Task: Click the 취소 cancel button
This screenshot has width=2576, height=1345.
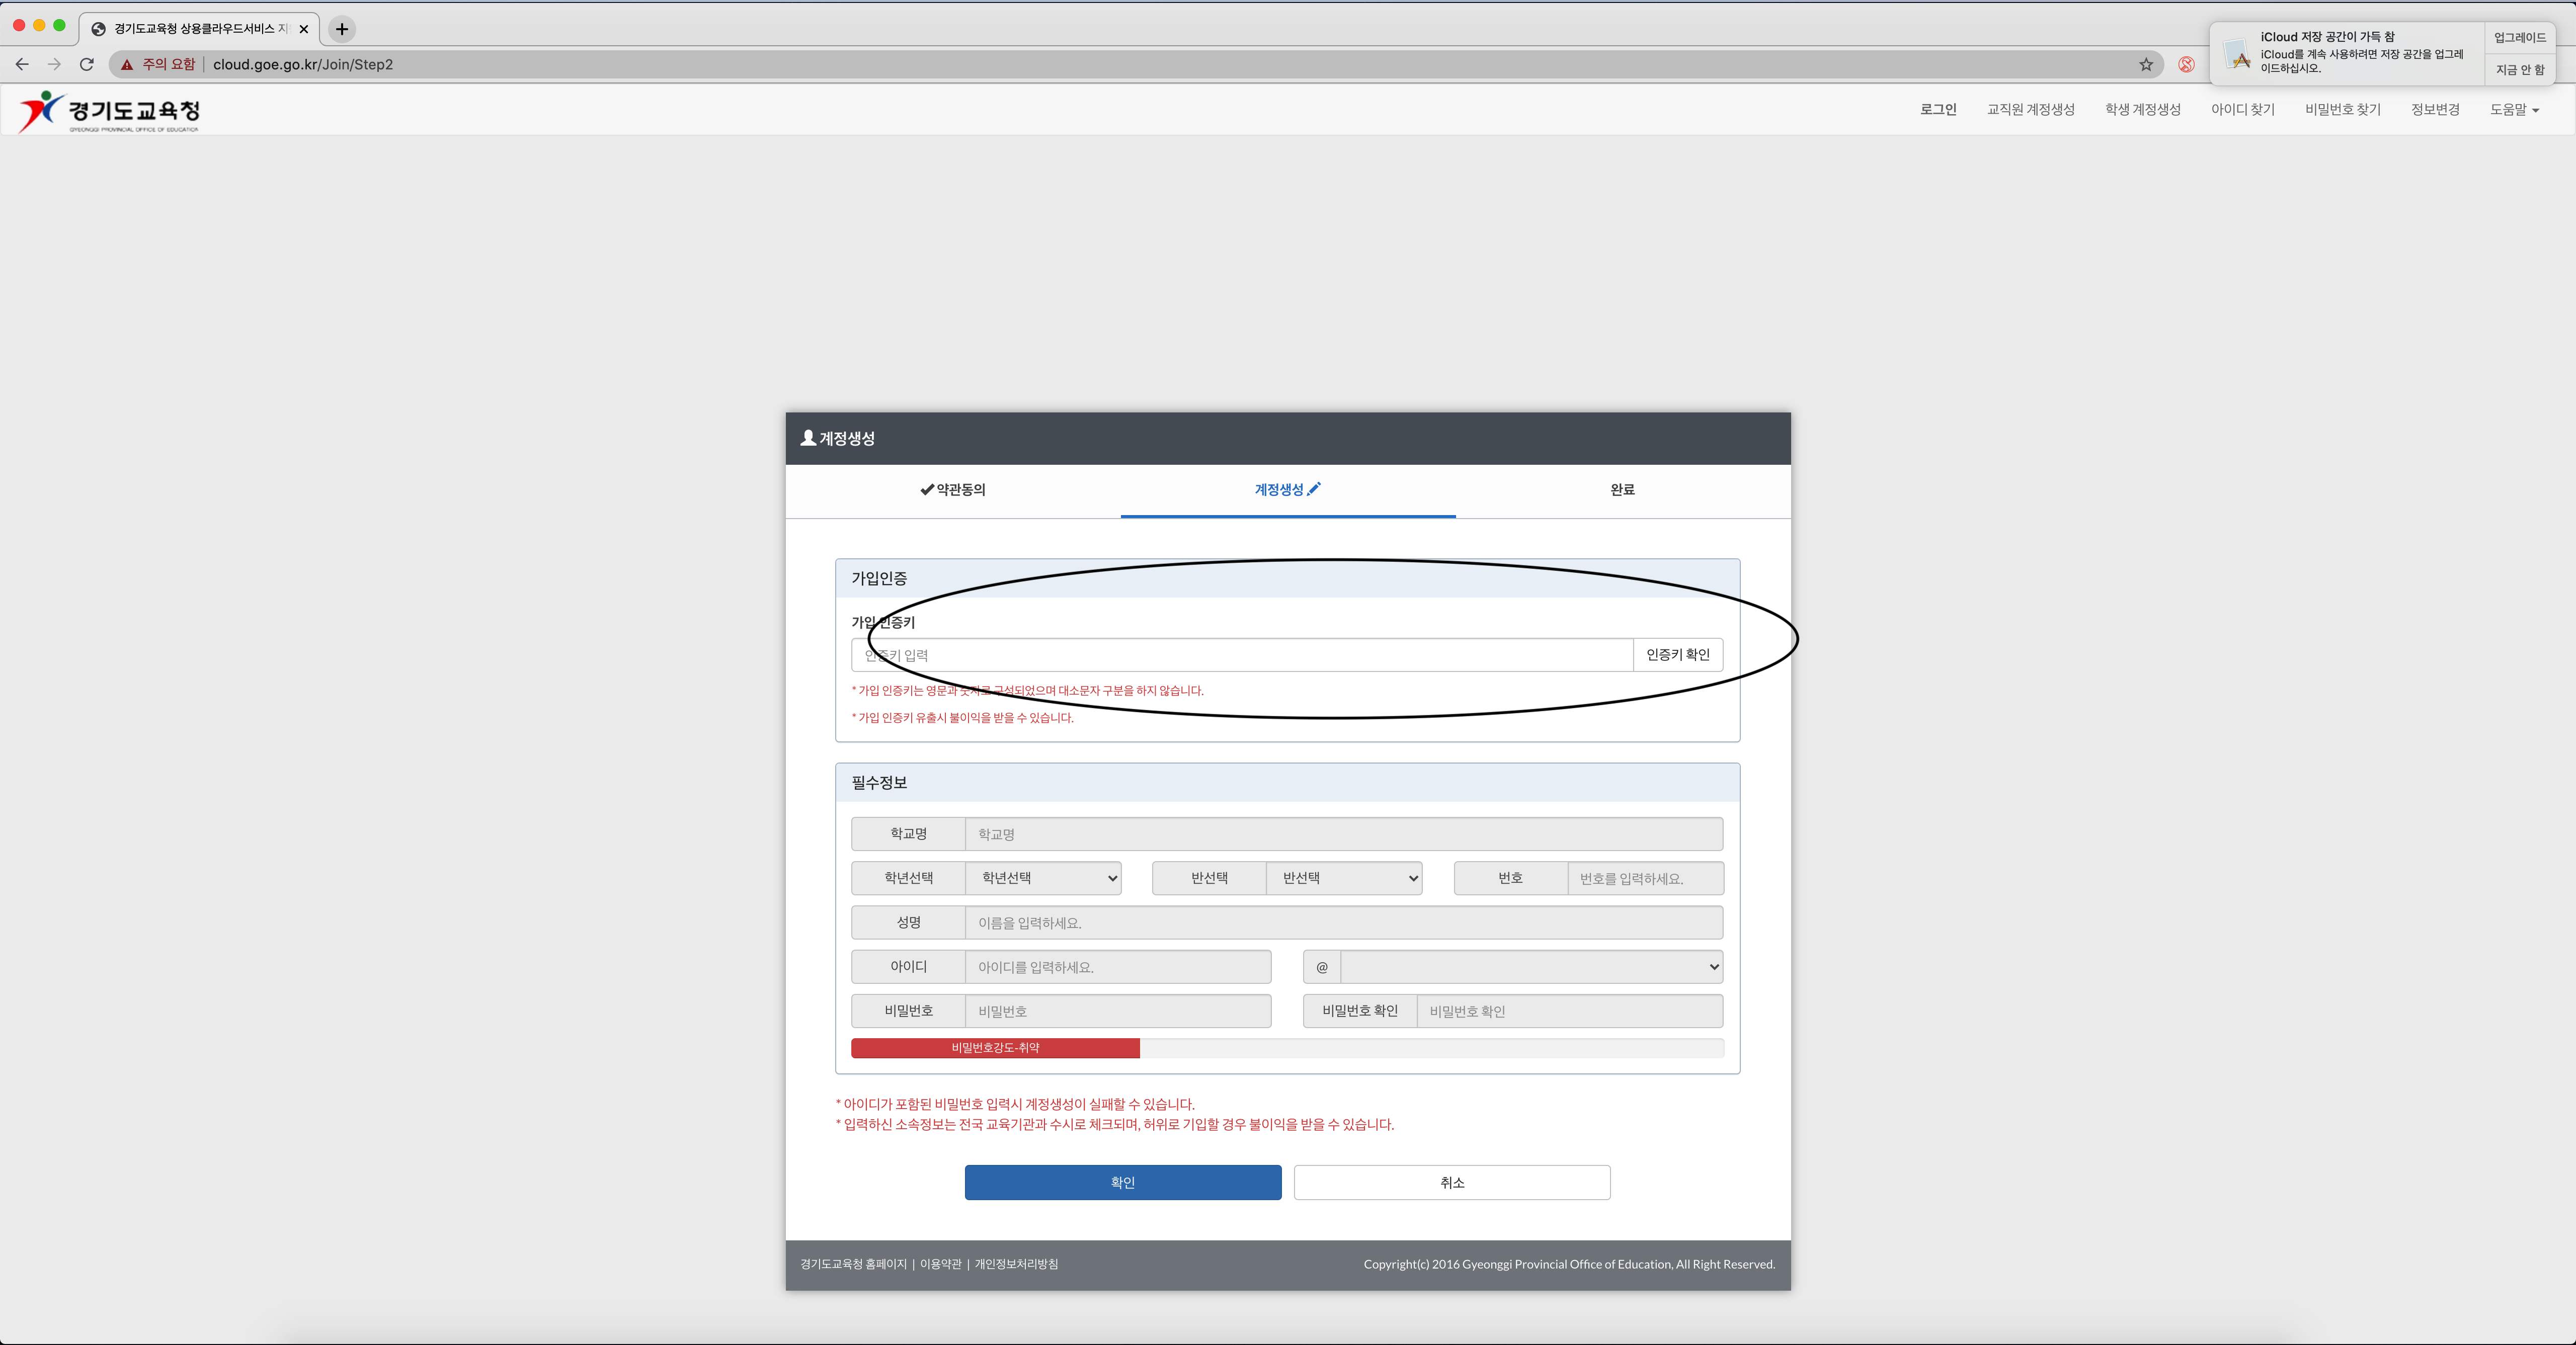Action: [1451, 1182]
